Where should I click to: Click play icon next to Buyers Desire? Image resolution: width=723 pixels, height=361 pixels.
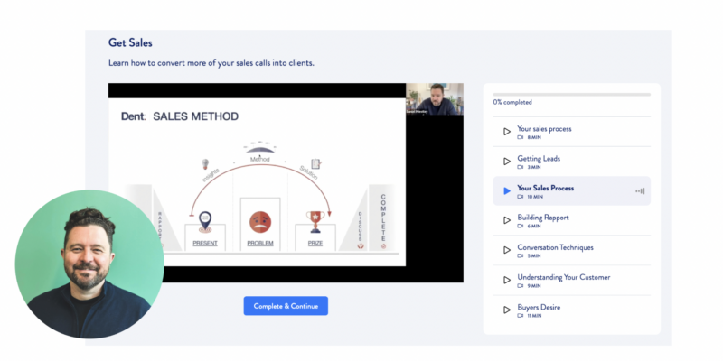tap(507, 310)
